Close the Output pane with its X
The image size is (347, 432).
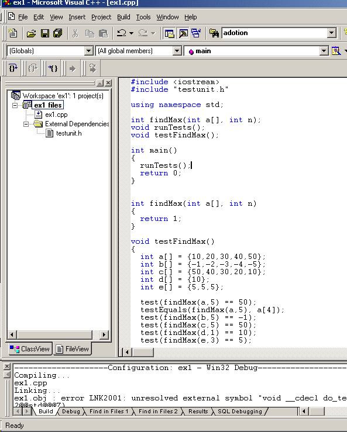pos(7,366)
